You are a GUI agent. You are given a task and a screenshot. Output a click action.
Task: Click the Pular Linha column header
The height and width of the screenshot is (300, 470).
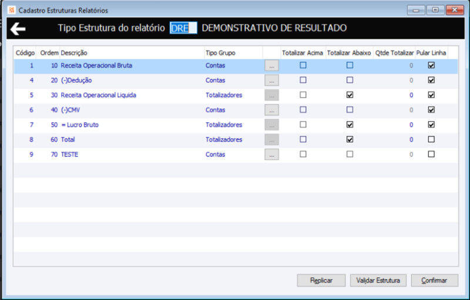[x=431, y=53]
